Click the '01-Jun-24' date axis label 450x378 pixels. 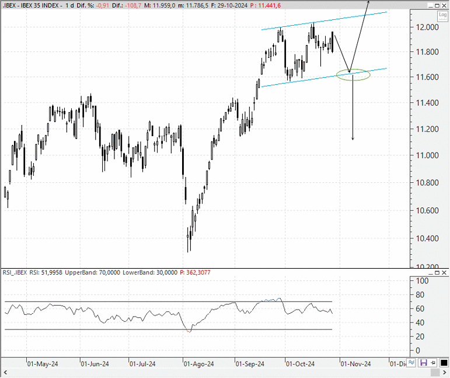[95, 364]
